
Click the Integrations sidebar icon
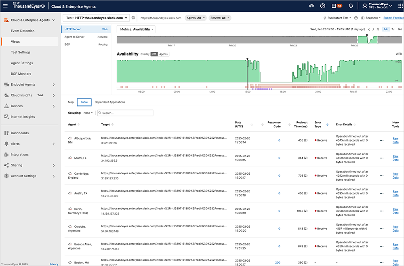(6, 154)
